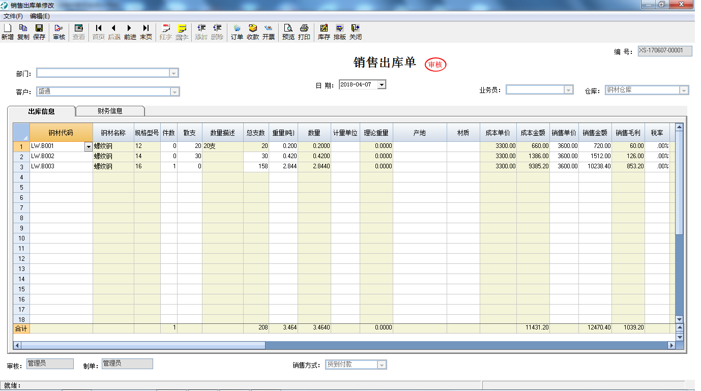The height and width of the screenshot is (391, 701).
Task: Click the 查看 (View) toolbar icon
Action: click(x=79, y=32)
